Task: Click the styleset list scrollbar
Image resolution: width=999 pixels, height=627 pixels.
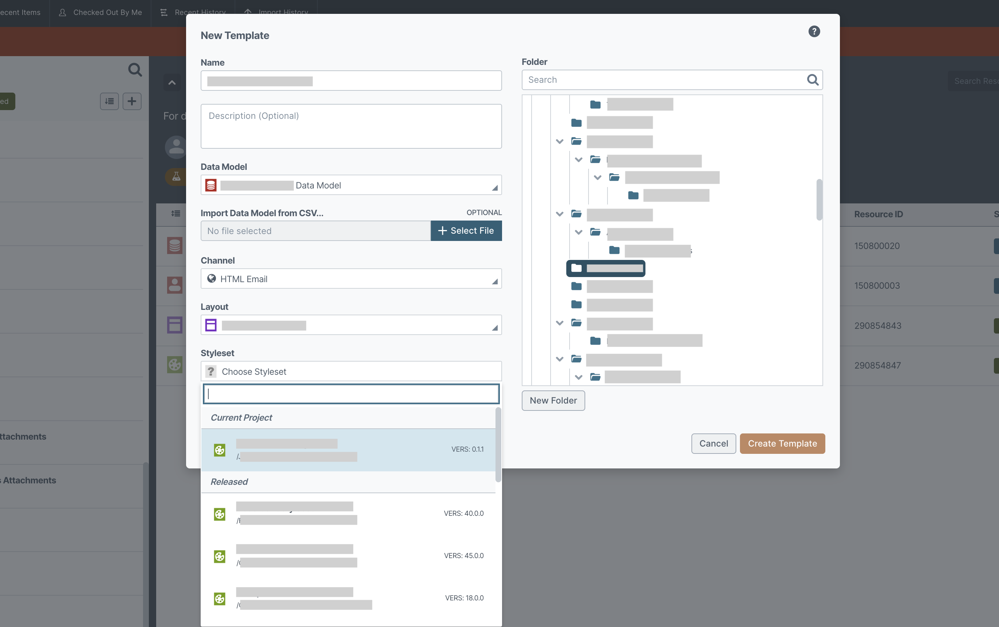Action: point(498,445)
